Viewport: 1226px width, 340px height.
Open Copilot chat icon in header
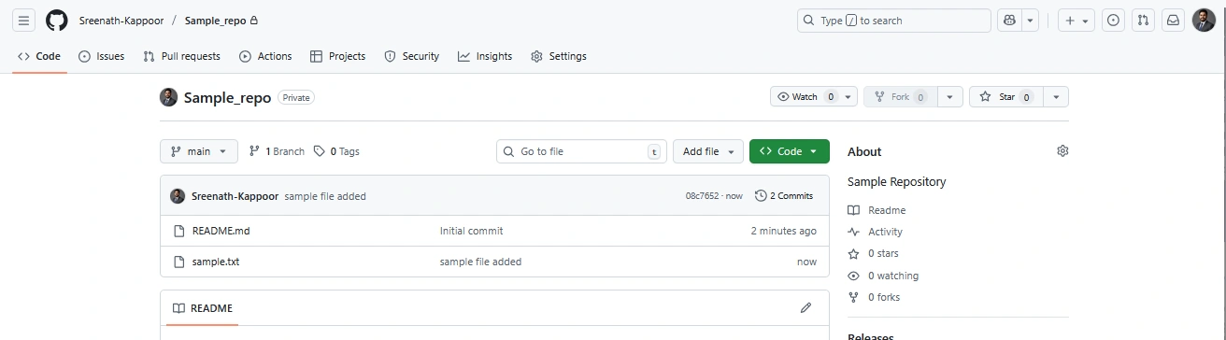tap(1009, 21)
